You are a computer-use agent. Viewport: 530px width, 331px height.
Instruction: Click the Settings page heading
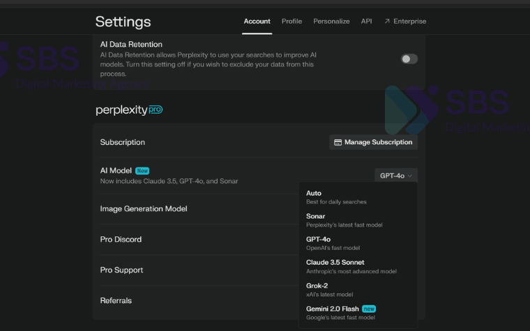(x=123, y=22)
